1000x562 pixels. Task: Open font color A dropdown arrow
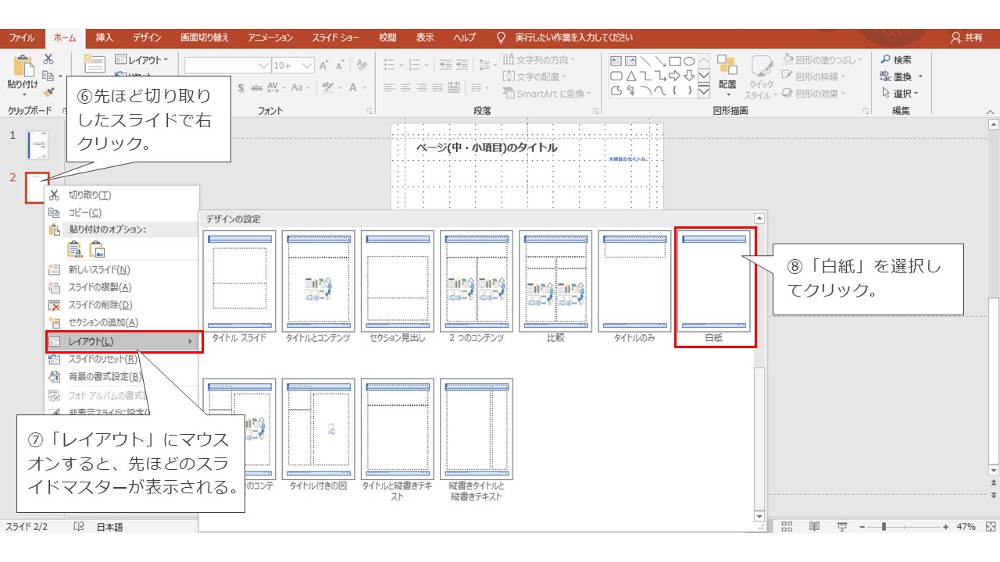tap(365, 88)
